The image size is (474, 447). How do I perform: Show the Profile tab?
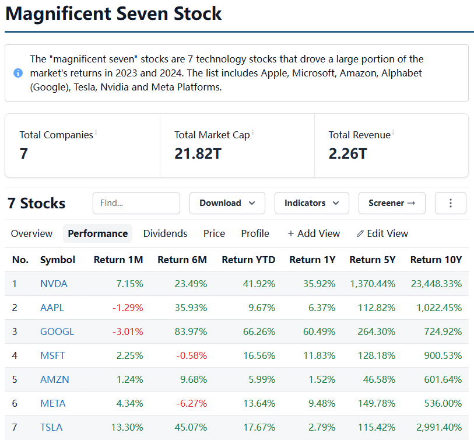255,233
